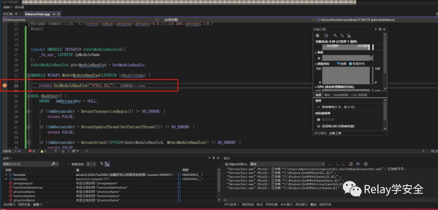
Task: Click the Watch 1 vertical scrollbar
Action: pos(219,185)
